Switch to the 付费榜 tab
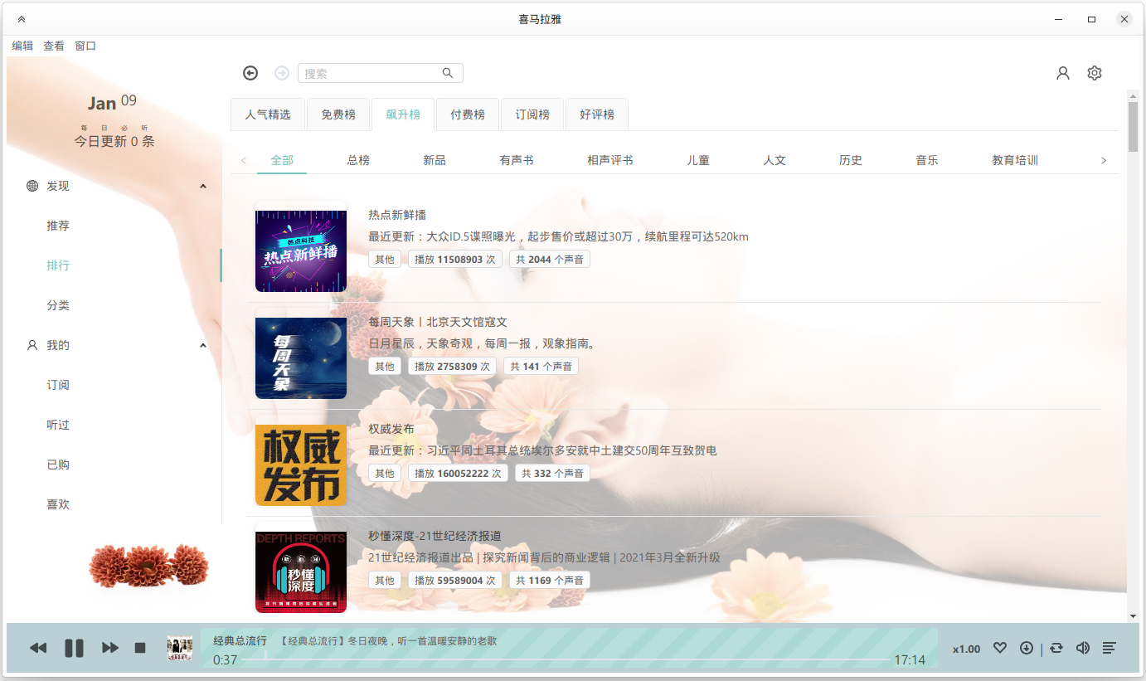Image resolution: width=1146 pixels, height=681 pixels. pyautogui.click(x=468, y=114)
